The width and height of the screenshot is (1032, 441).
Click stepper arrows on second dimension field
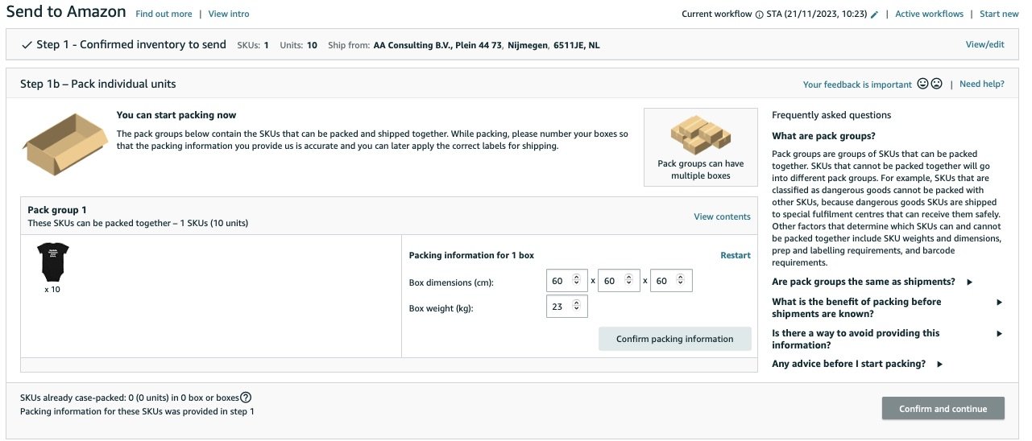628,281
